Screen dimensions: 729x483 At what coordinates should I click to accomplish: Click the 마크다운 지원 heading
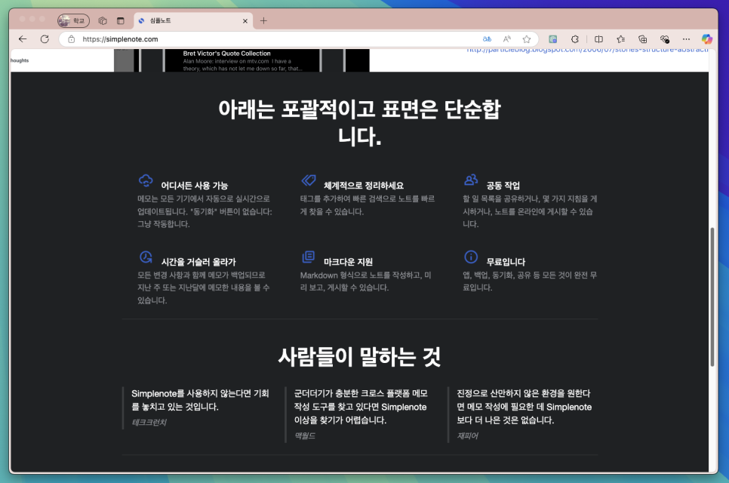[348, 262]
